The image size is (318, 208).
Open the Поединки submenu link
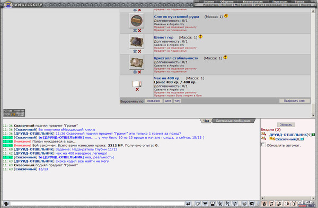(x=291, y=5)
